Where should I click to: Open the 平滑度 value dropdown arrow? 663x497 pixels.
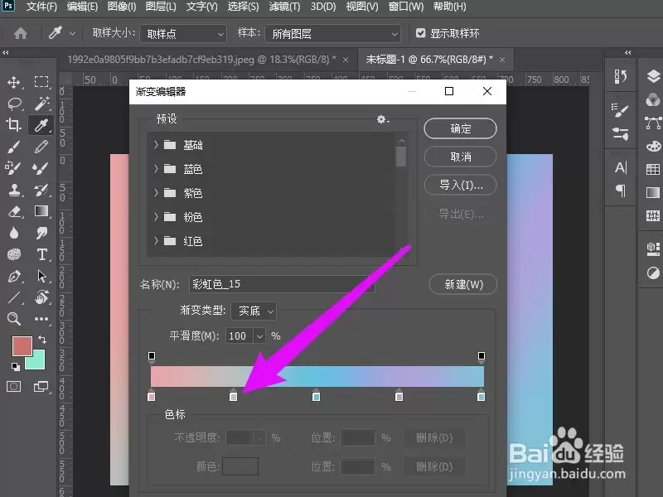pyautogui.click(x=259, y=336)
